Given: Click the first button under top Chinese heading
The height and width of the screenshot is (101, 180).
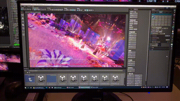Looking at the screenshot, I should (134, 14).
